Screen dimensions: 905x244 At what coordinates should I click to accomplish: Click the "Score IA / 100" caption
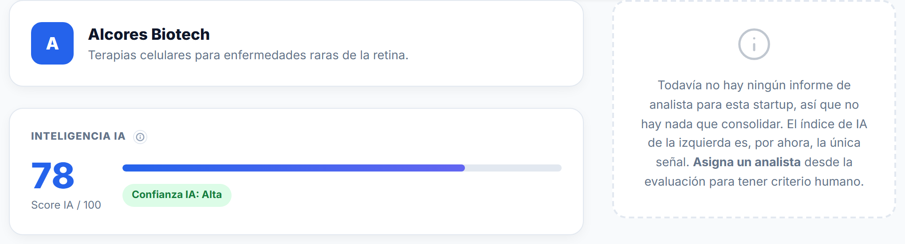tap(66, 205)
